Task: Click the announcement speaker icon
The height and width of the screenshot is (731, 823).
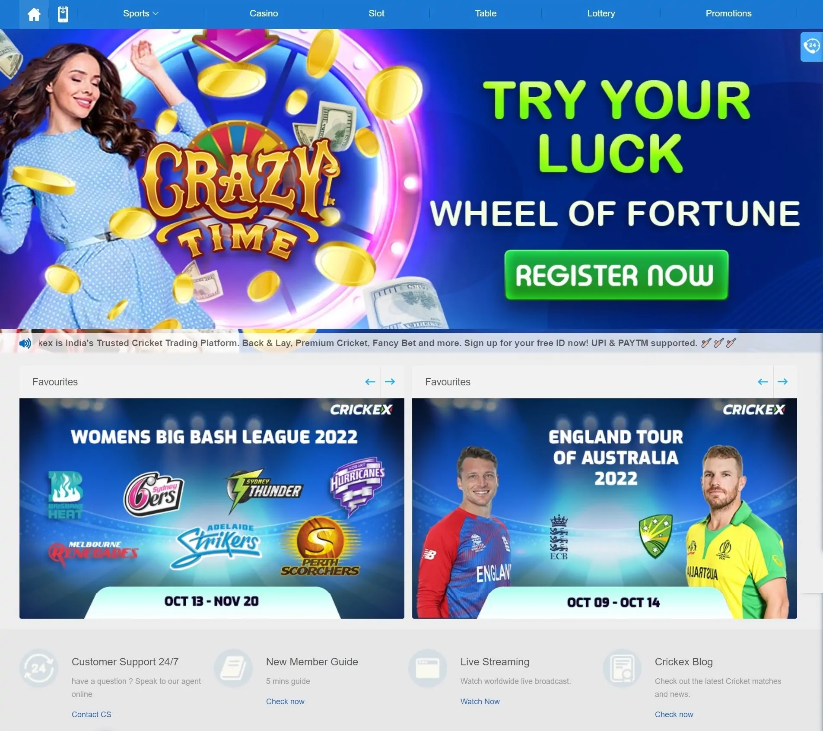Action: [x=25, y=343]
